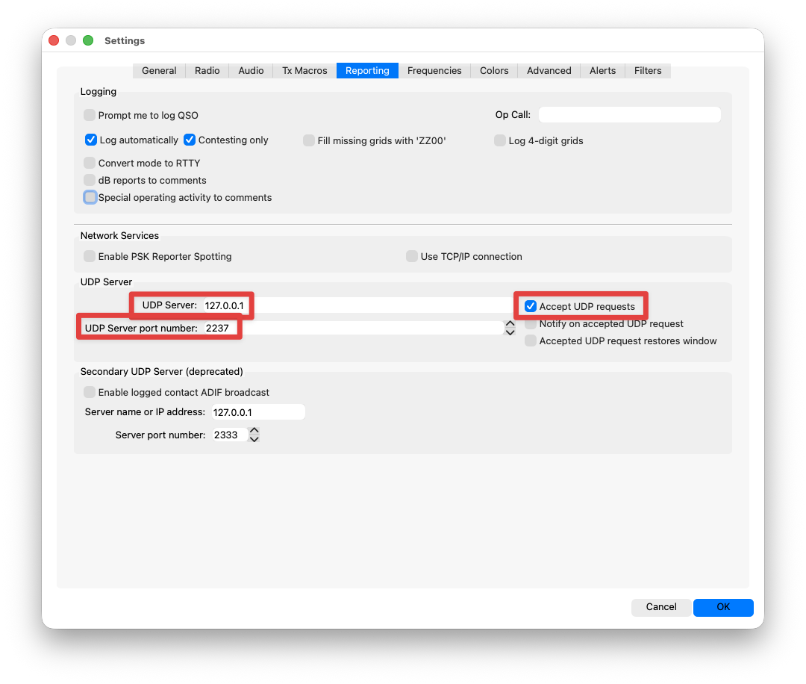Switch to the General tab
The image size is (806, 684).
pyautogui.click(x=159, y=70)
